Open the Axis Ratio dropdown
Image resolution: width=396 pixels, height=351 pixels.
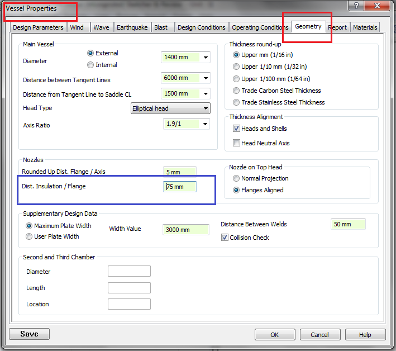coord(206,124)
